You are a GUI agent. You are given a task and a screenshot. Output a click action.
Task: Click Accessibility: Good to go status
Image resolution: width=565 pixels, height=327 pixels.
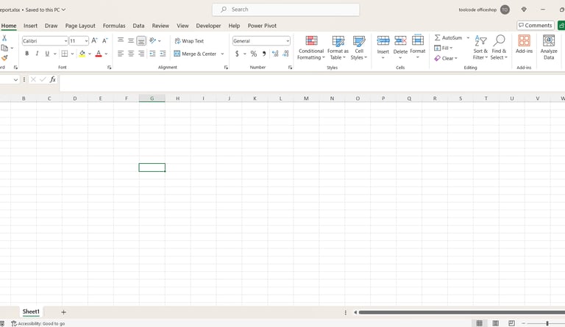[38, 323]
